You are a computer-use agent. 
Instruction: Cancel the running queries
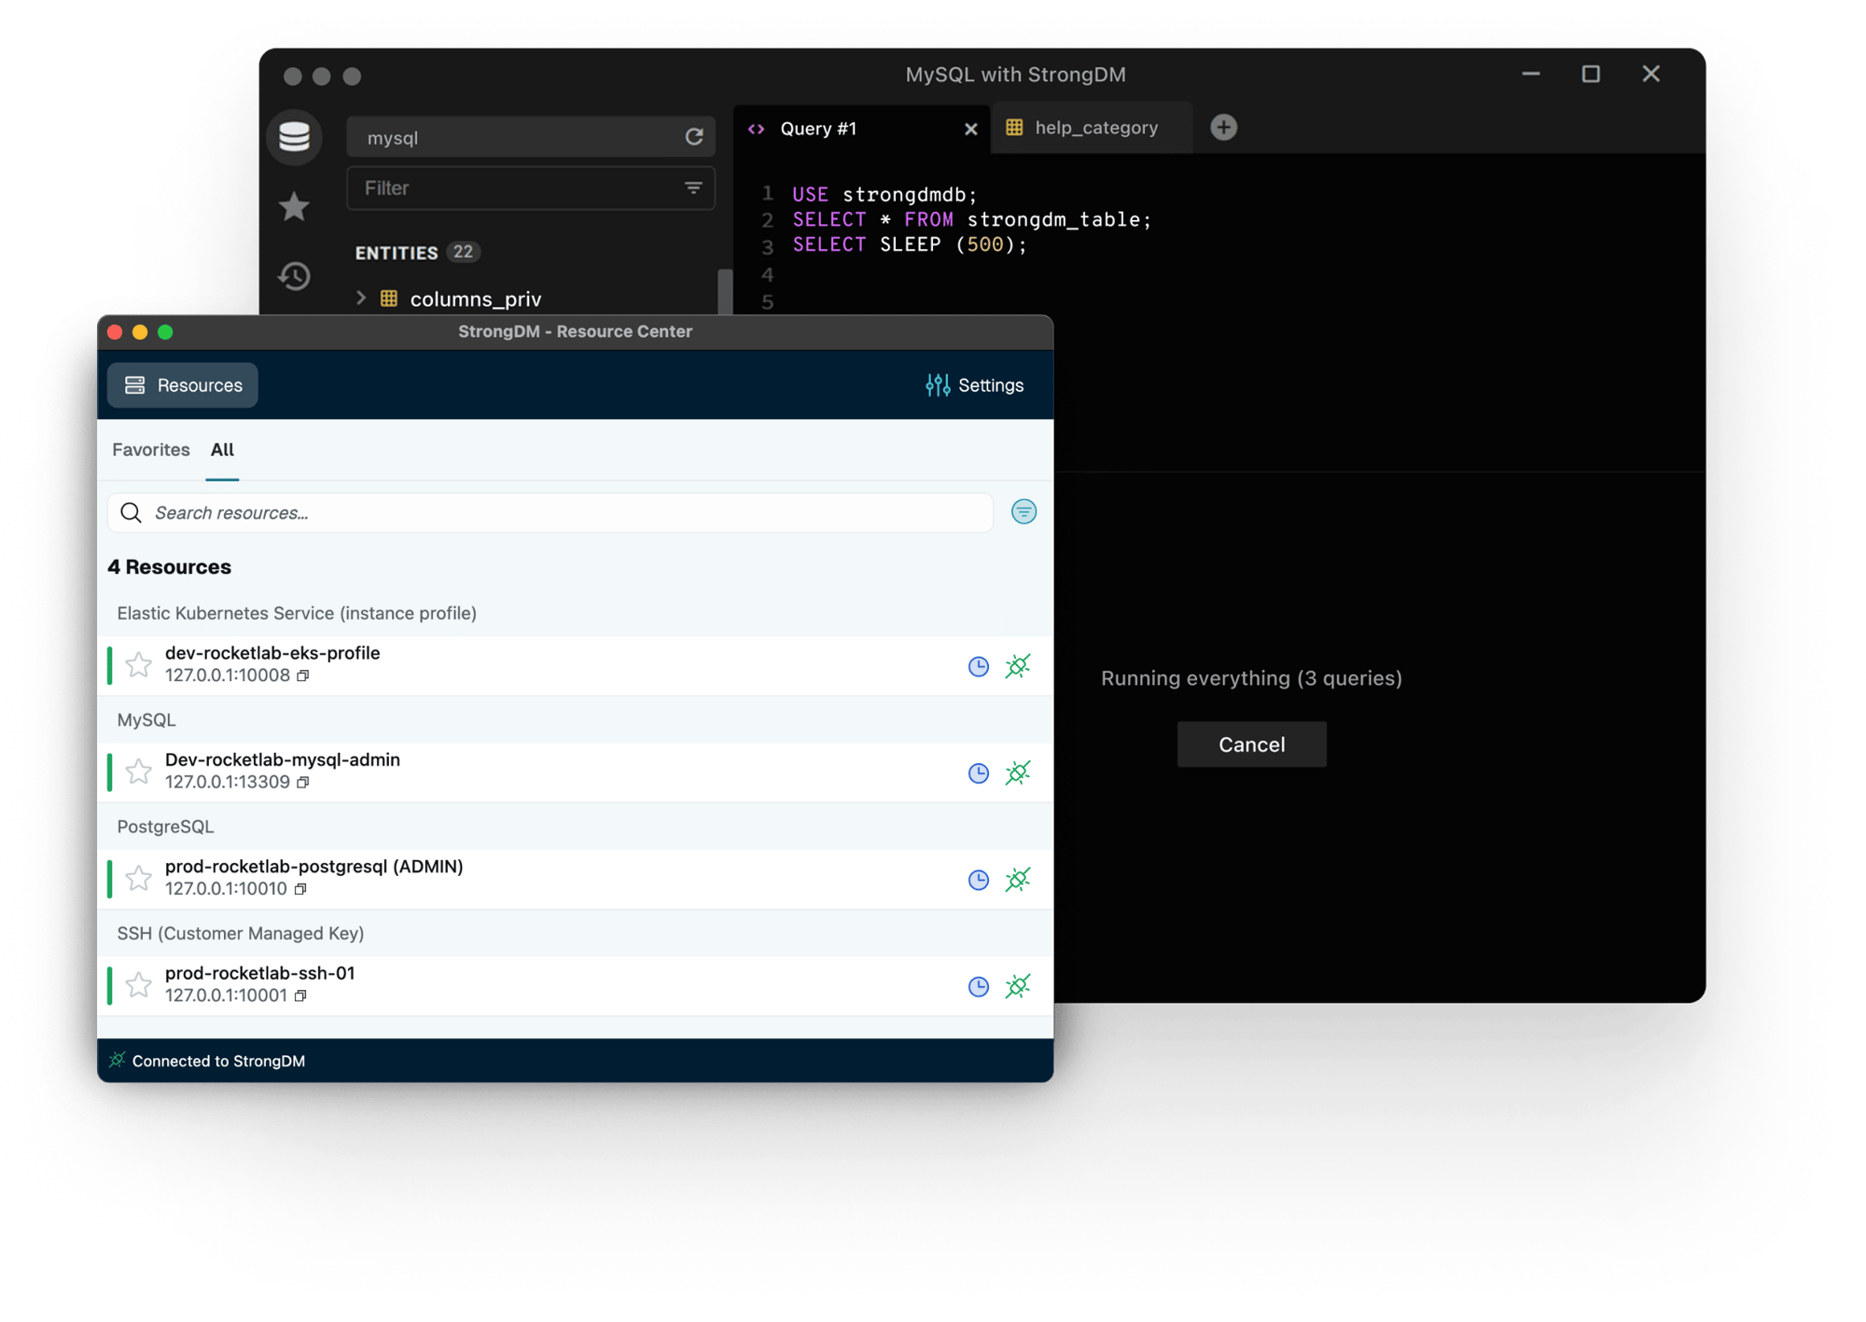[1251, 744]
